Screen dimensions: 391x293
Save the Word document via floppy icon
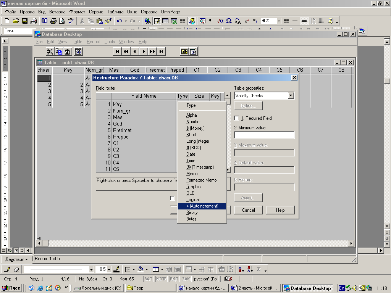(x=25, y=21)
